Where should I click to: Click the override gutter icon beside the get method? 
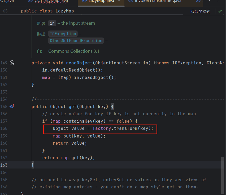[12, 107]
